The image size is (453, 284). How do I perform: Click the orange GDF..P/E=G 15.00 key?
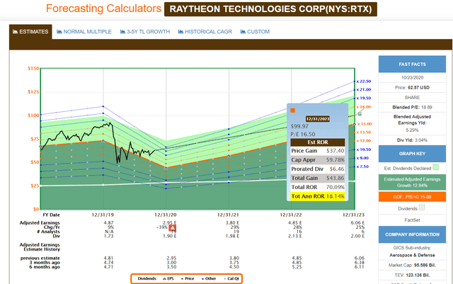tap(412, 197)
